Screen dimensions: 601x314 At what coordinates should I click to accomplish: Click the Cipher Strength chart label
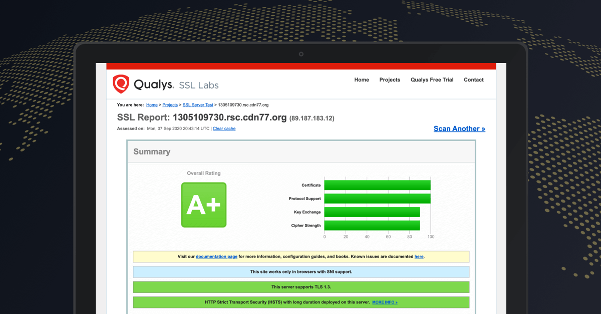pos(306,226)
